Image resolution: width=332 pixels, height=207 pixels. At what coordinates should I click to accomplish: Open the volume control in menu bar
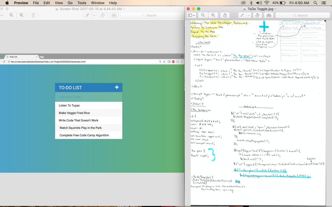259,3
